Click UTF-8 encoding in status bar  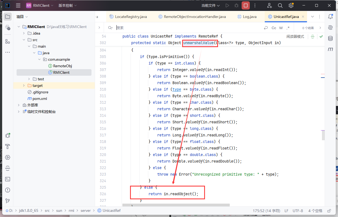[298, 210]
